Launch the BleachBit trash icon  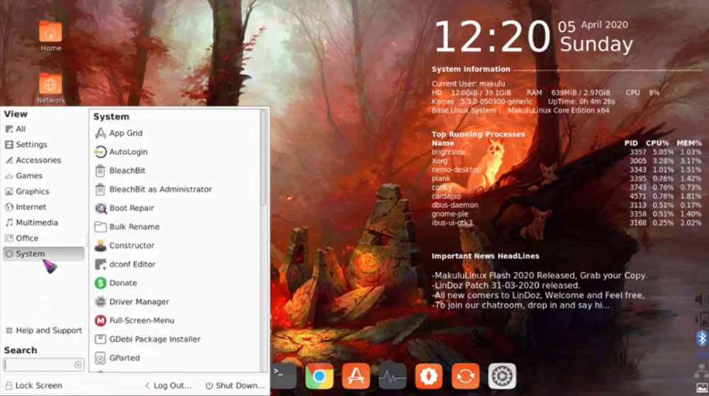[101, 171]
